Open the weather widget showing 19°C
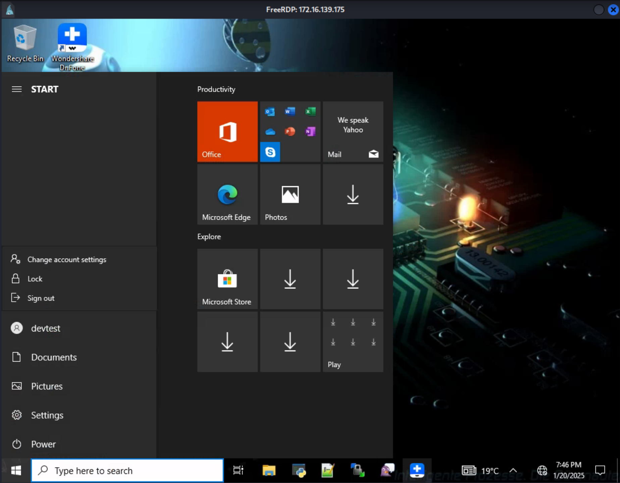This screenshot has width=620, height=483. pyautogui.click(x=480, y=471)
